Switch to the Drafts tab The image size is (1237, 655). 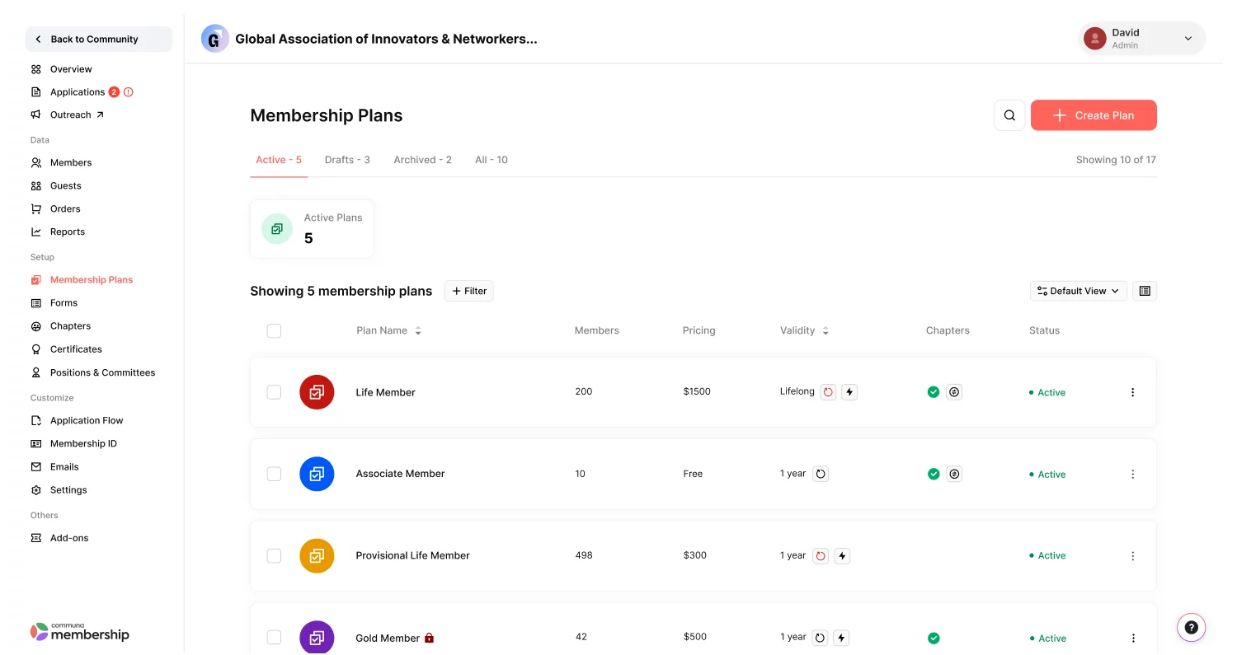pyautogui.click(x=347, y=159)
